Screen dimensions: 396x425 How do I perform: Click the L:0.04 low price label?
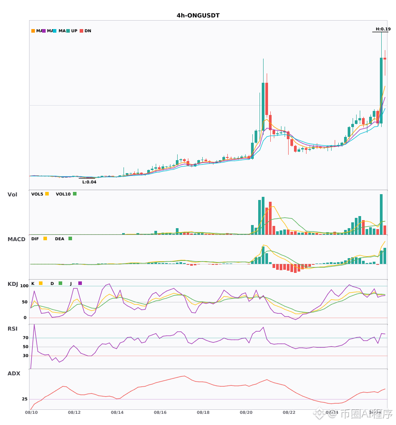point(89,182)
